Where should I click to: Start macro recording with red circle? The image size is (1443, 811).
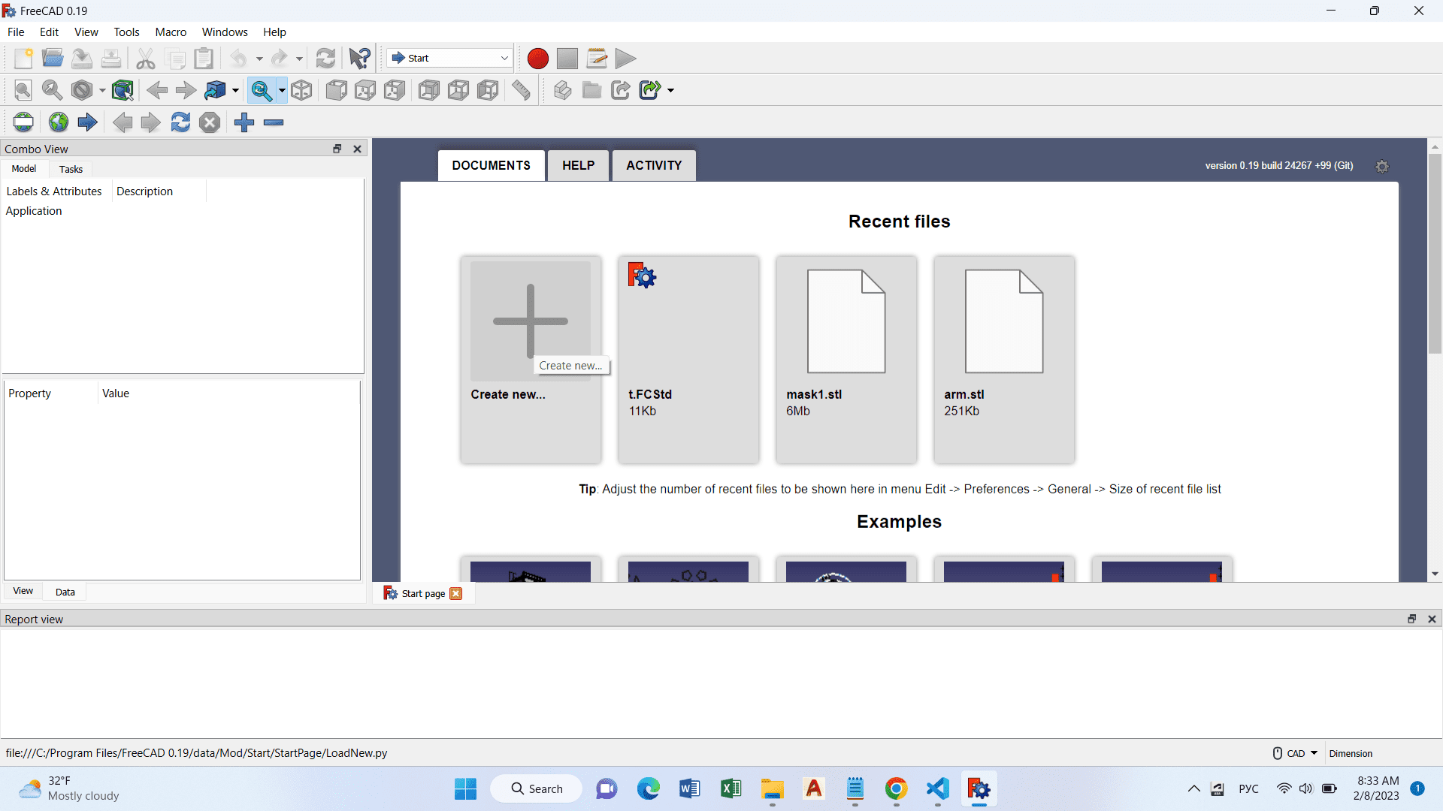pos(537,59)
